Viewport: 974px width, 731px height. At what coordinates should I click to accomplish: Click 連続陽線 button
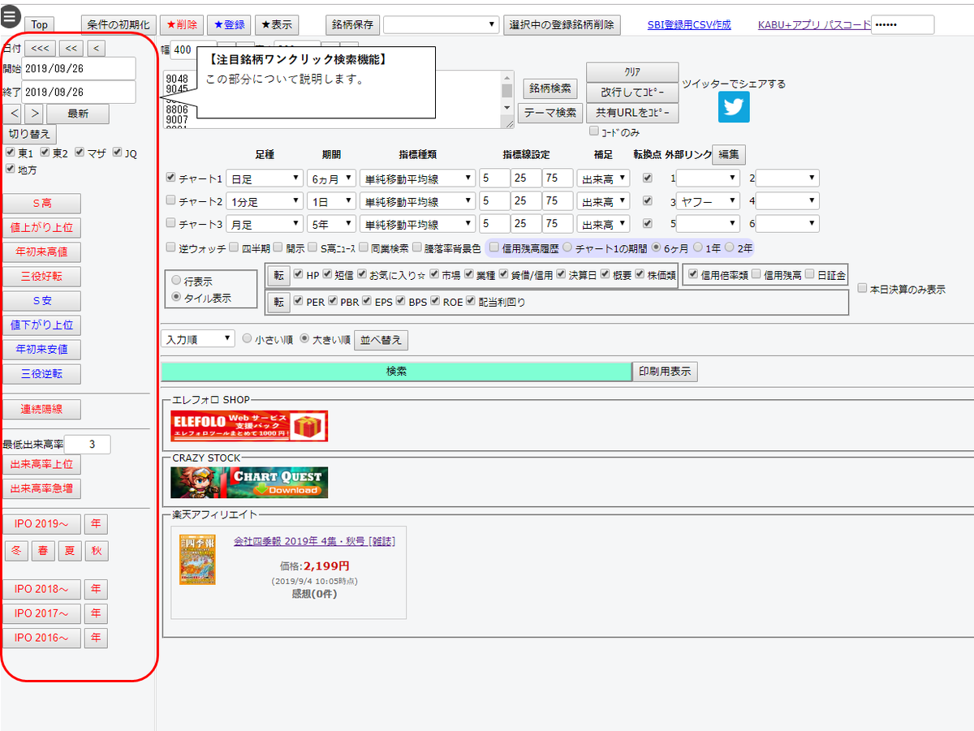(41, 410)
